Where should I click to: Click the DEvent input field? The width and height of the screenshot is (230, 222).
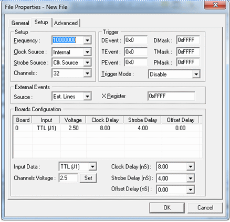(136, 40)
